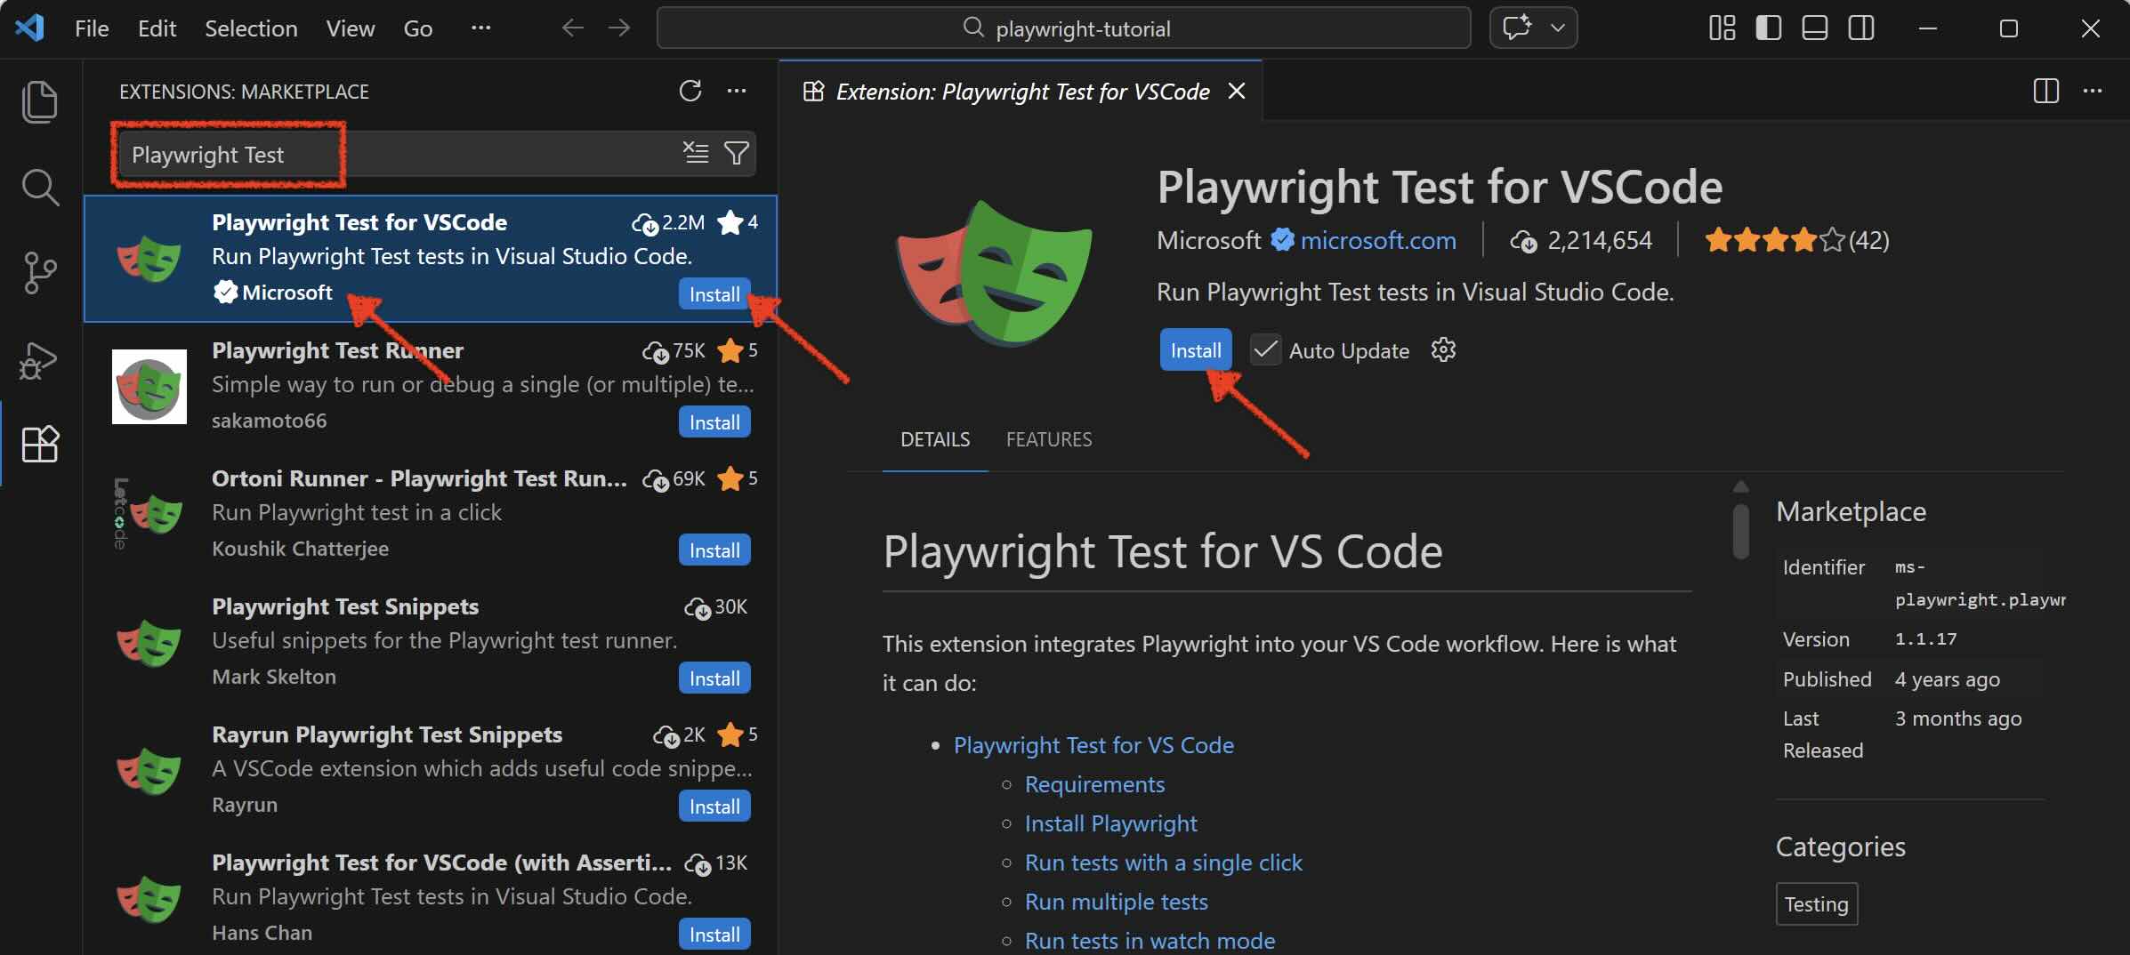Open the Run and Debug view
Viewport: 2130px width, 955px height.
coord(39,359)
